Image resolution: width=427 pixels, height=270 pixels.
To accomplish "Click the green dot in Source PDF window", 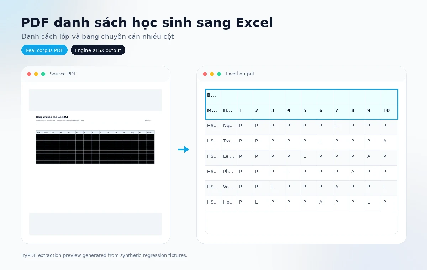I will (43, 74).
